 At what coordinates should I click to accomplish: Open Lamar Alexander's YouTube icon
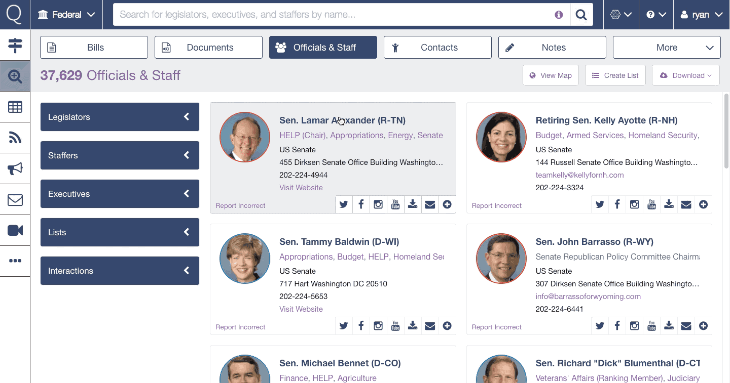click(x=395, y=204)
